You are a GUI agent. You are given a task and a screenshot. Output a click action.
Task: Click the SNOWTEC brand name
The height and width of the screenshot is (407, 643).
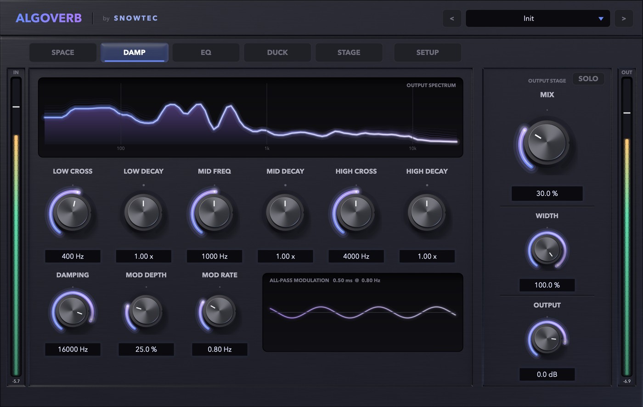136,18
